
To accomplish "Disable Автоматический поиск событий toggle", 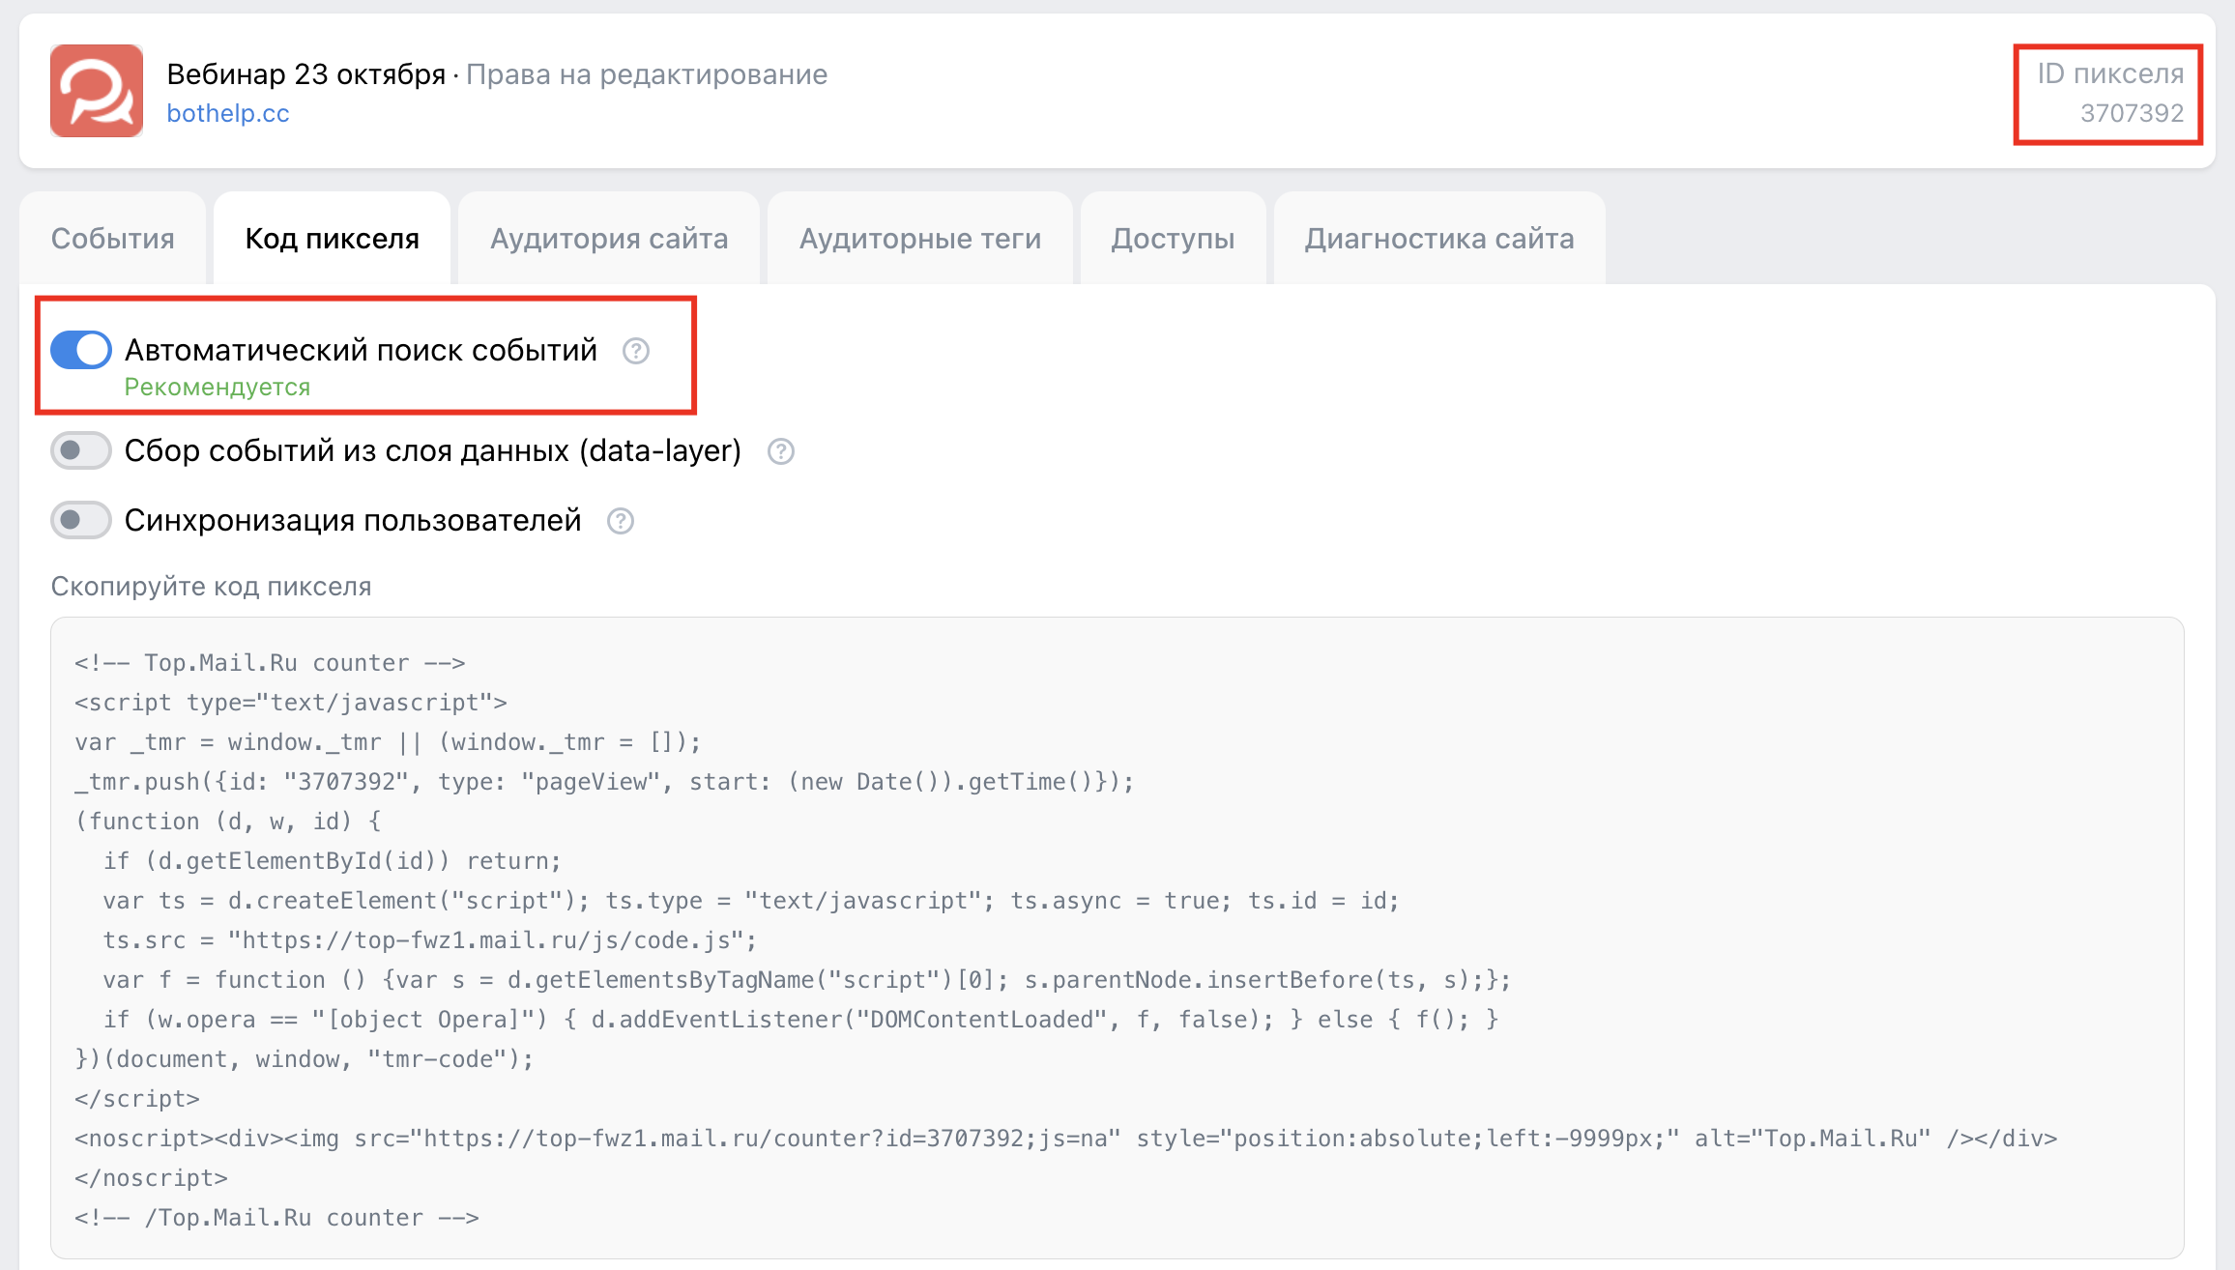I will coord(81,350).
